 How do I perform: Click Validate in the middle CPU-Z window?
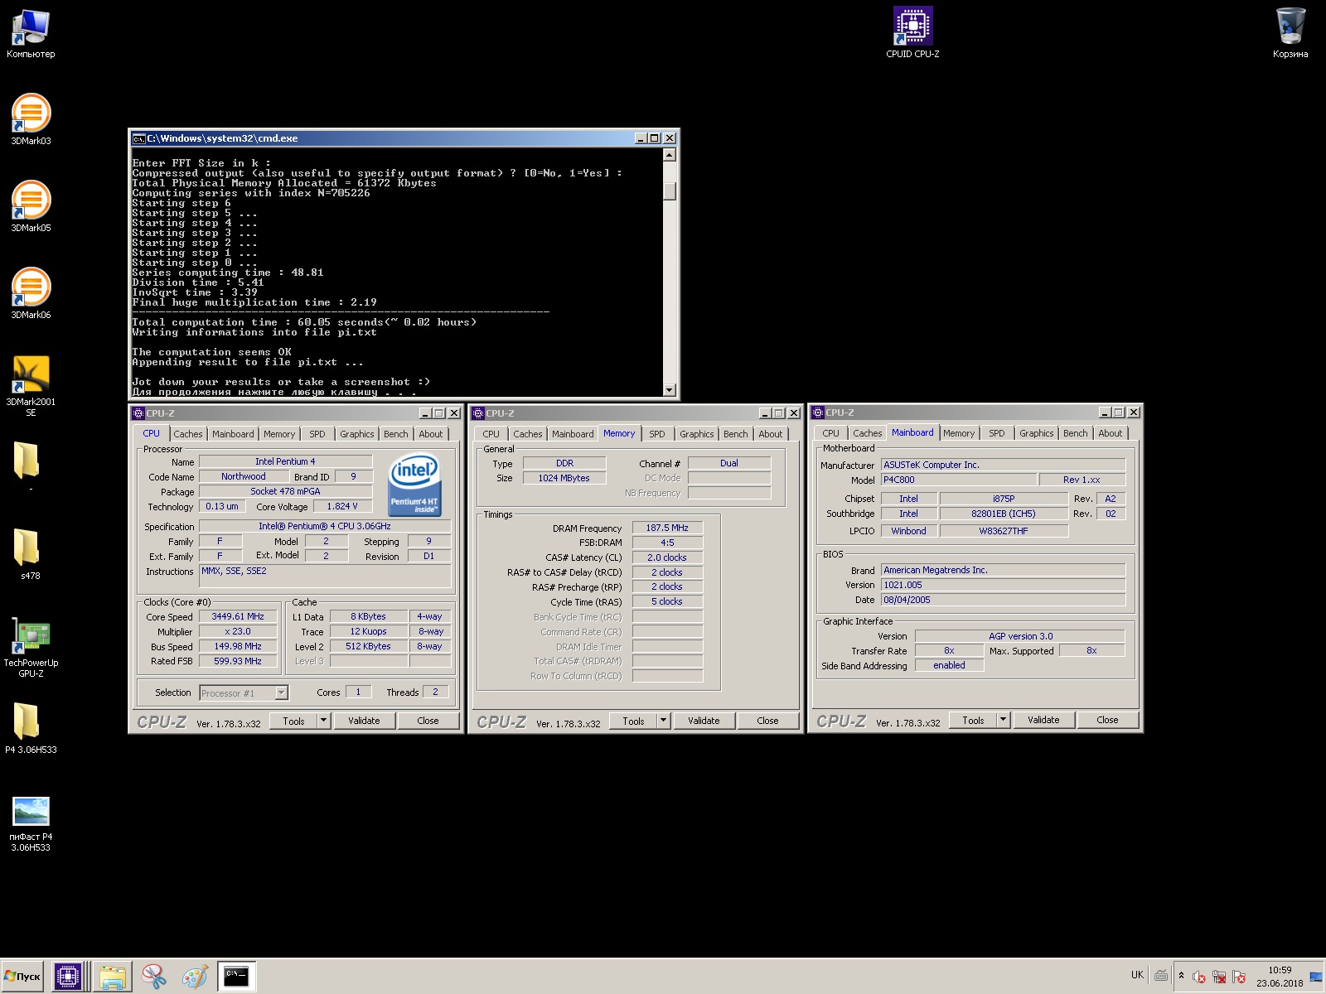[x=704, y=721]
